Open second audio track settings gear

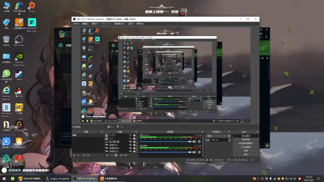[199, 152]
